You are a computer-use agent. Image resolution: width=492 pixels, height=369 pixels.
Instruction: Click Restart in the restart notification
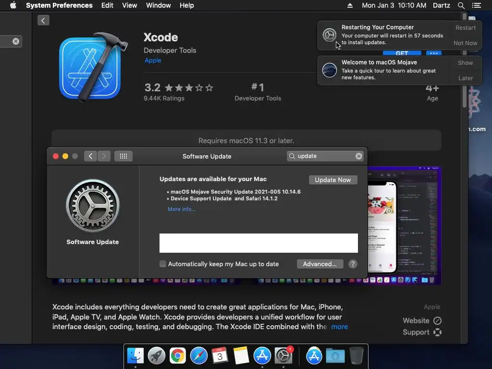465,27
